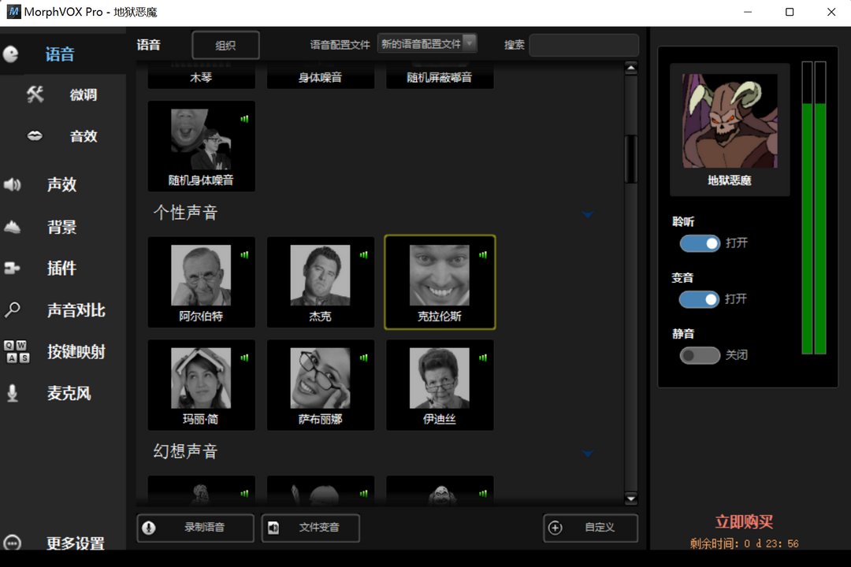Open the 插件 plugins panel

point(61,269)
